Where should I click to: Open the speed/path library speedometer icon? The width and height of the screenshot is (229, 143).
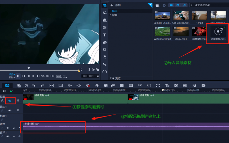(104, 71)
